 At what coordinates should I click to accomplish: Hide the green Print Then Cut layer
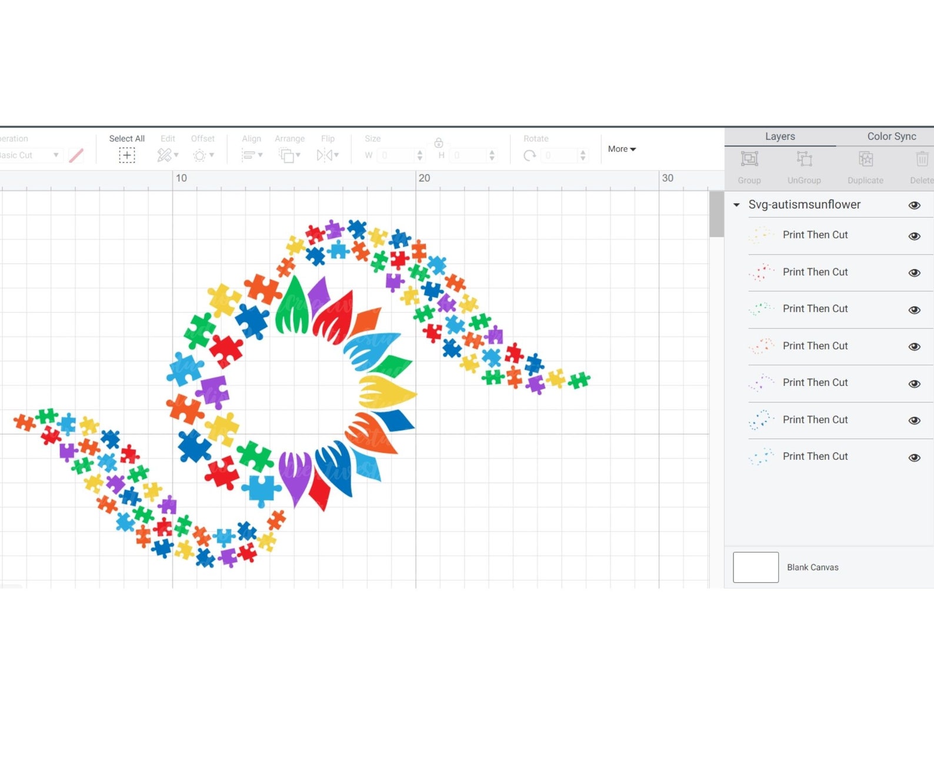(x=914, y=310)
